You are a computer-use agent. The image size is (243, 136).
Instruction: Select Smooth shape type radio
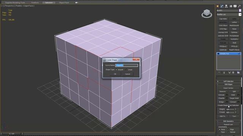[116, 70]
